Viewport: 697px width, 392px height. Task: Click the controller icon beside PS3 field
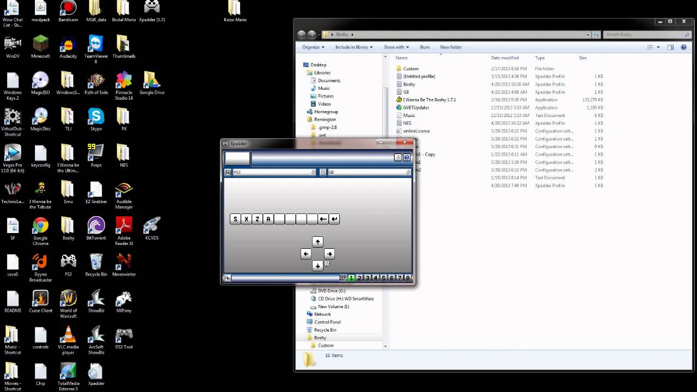[228, 172]
